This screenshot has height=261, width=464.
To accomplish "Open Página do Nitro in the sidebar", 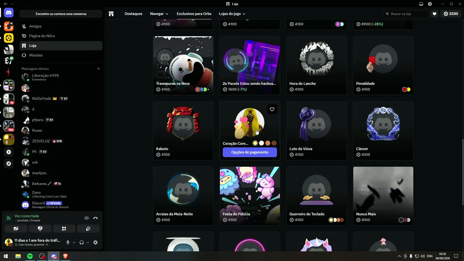I will click(61, 36).
